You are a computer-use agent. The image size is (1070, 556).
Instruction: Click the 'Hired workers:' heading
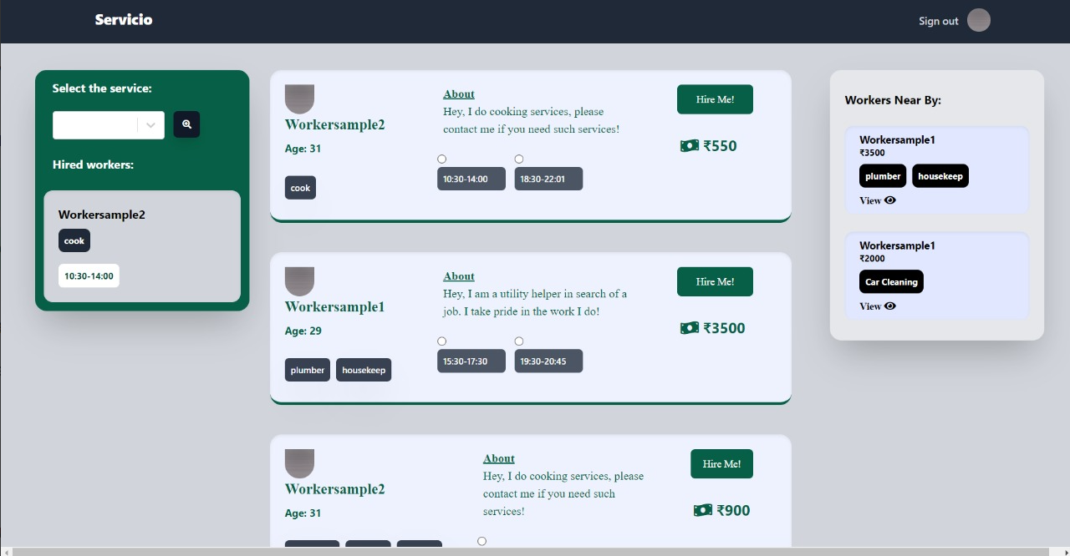pyautogui.click(x=93, y=164)
